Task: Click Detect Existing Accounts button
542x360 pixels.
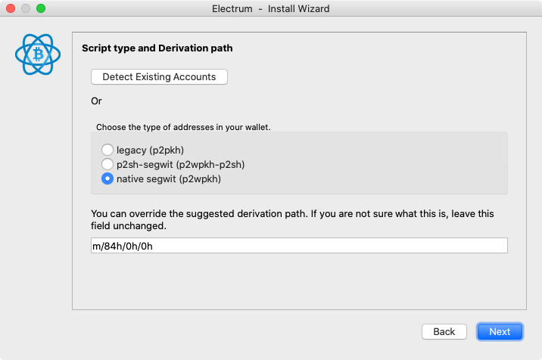Action: pyautogui.click(x=159, y=76)
